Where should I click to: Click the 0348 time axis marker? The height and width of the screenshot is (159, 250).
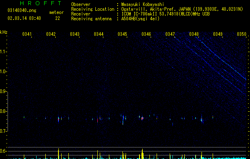[194, 34]
